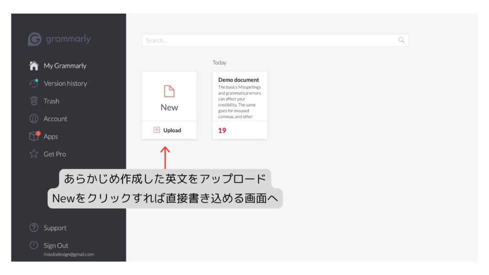Focus the Search documents field
This screenshot has height=275, width=489.
click(x=275, y=40)
